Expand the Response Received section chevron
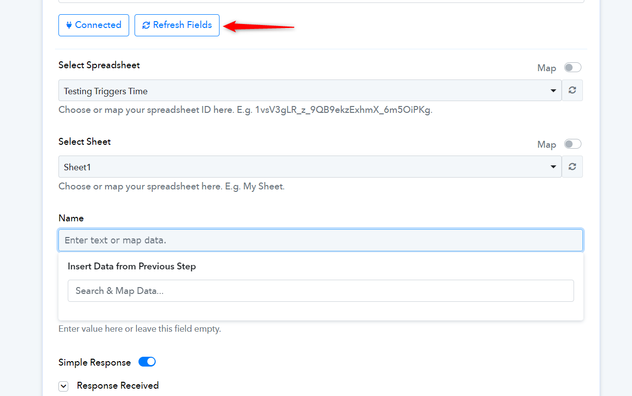 [63, 386]
